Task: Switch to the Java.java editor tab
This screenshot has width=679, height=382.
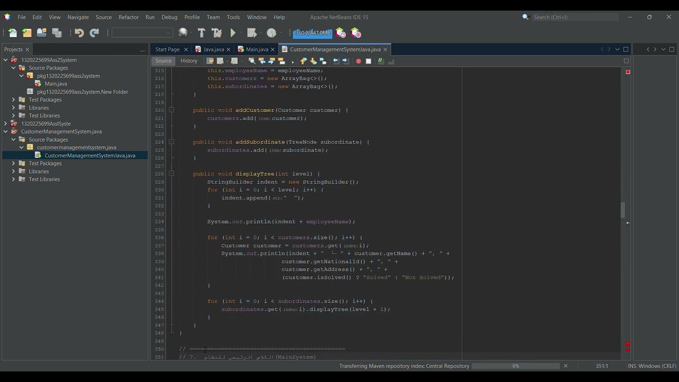Action: click(214, 49)
